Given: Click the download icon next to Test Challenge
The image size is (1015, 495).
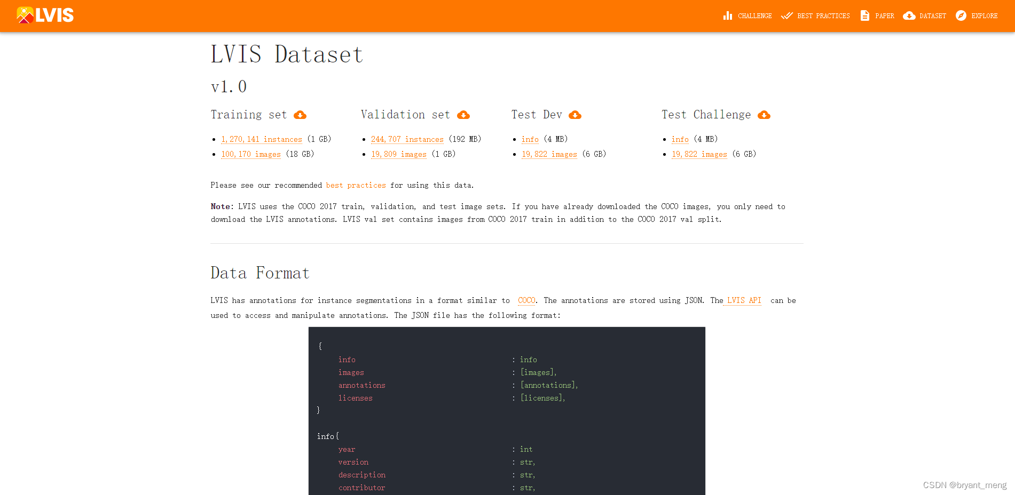Looking at the screenshot, I should 764,115.
